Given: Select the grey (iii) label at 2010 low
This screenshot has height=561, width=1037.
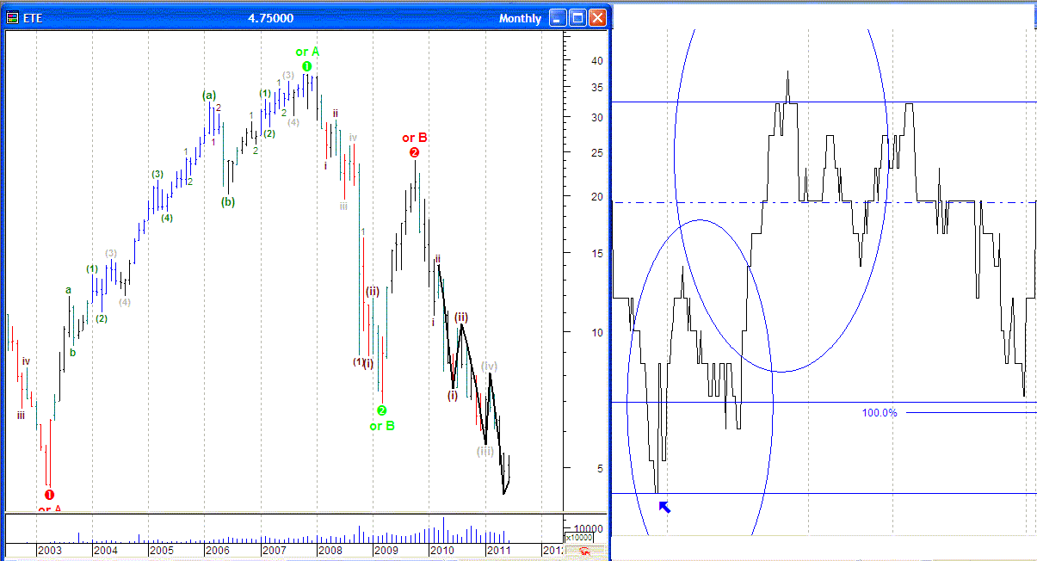Looking at the screenshot, I should pos(485,451).
